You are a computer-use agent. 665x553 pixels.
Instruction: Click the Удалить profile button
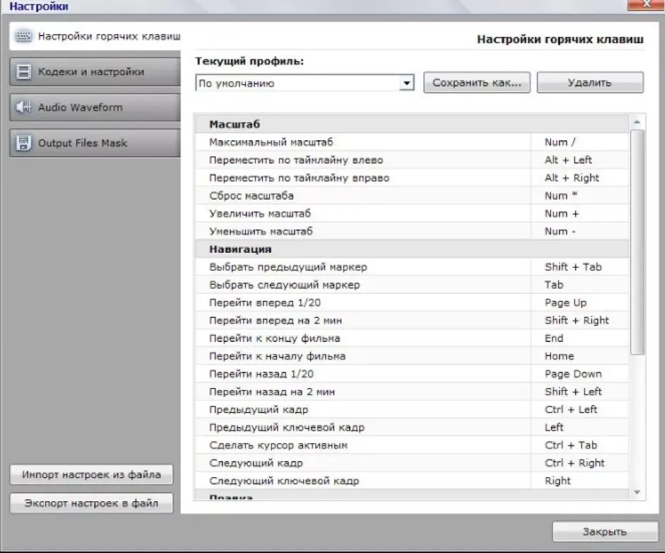590,82
